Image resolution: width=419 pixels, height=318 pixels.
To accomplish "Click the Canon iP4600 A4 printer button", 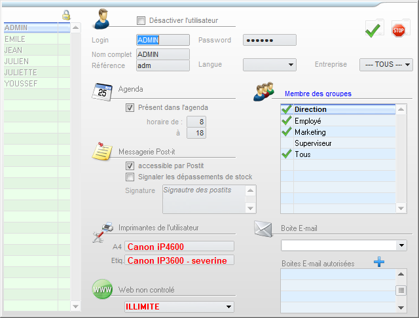I will coord(179,247).
